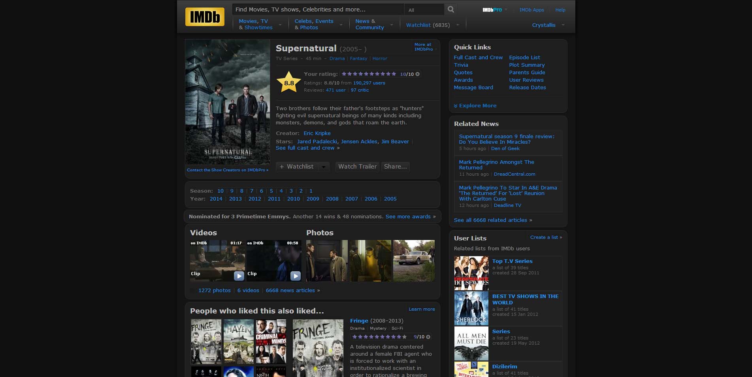The width and height of the screenshot is (752, 377).
Task: Select Season 10
Action: pyautogui.click(x=221, y=191)
